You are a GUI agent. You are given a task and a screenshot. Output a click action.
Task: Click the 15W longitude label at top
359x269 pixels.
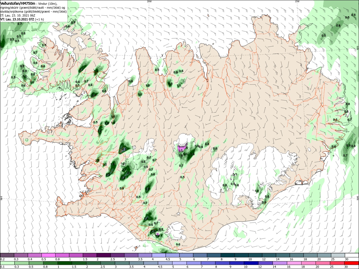pos(297,1)
